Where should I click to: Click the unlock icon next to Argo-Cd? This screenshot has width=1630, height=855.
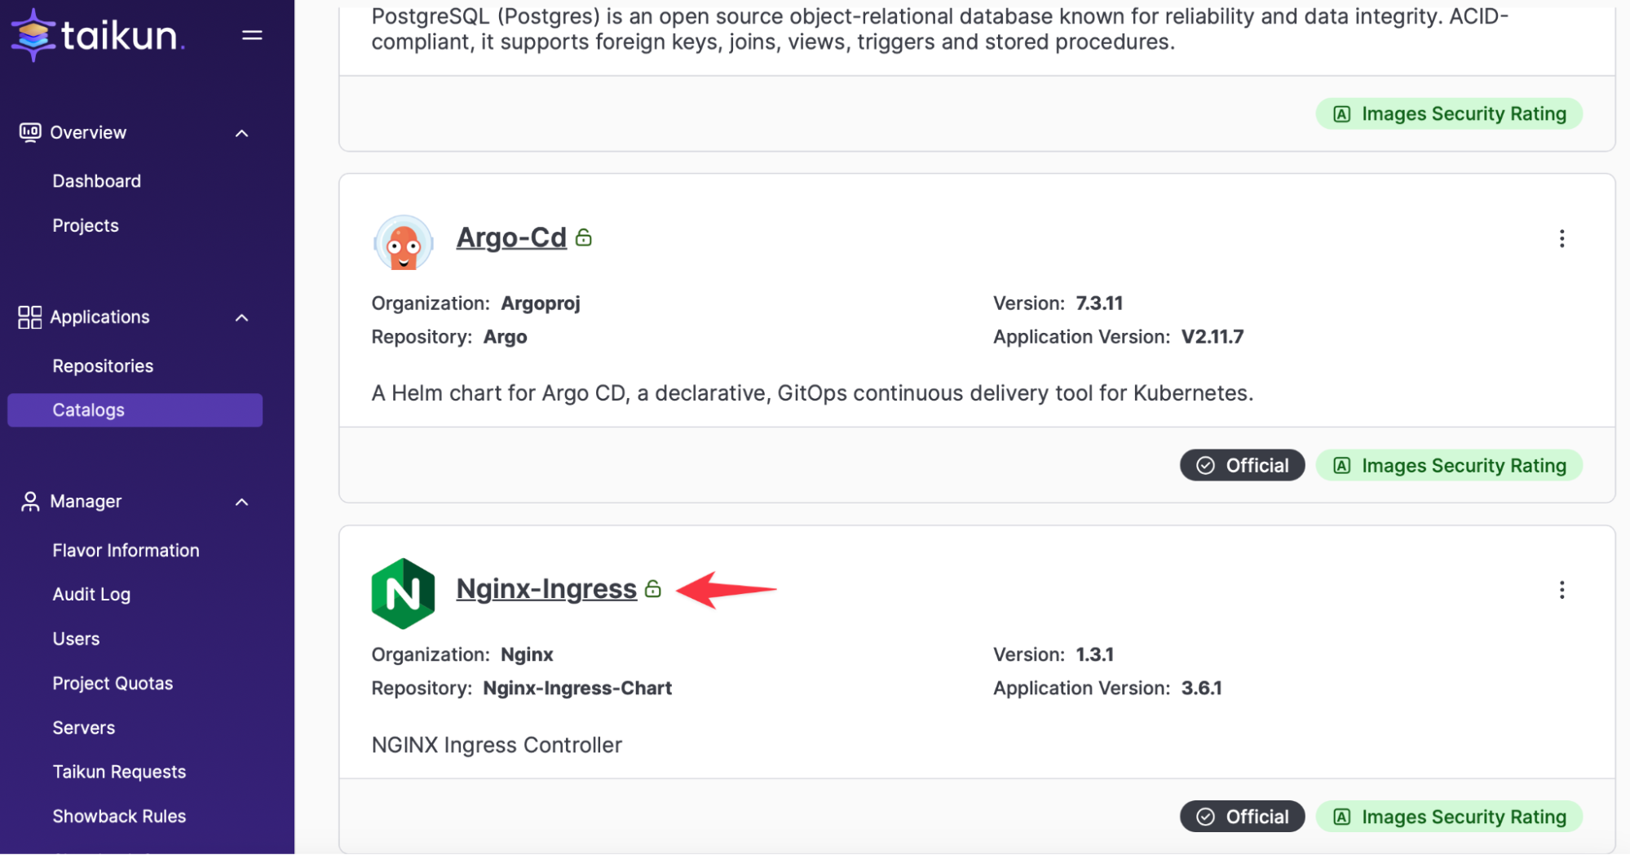[584, 237]
